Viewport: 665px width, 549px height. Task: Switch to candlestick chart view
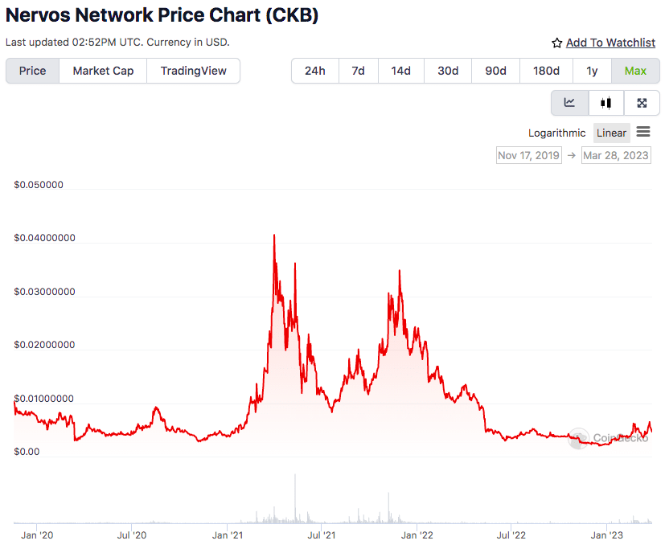[606, 103]
